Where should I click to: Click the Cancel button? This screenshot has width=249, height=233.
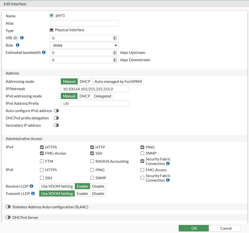tap(225, 228)
